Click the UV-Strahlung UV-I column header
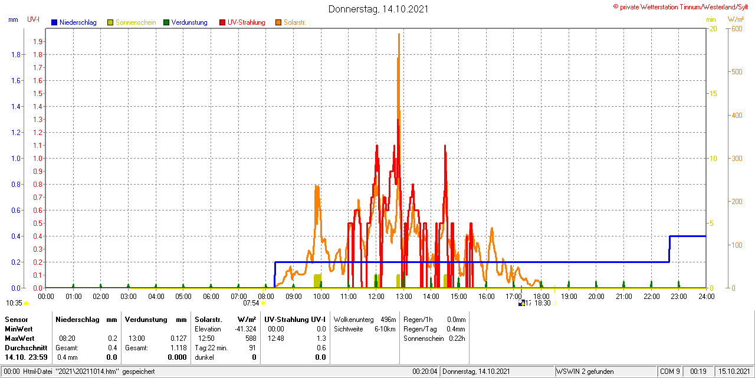 (x=295, y=319)
